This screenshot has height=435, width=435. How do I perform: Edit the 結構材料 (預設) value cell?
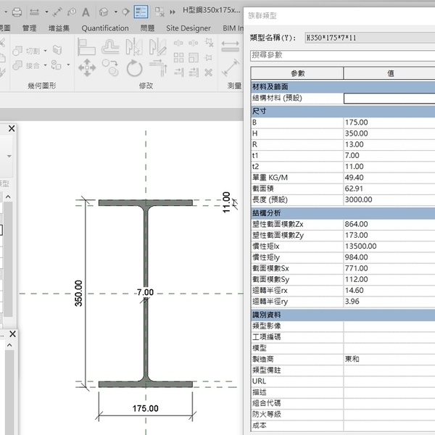click(x=389, y=98)
